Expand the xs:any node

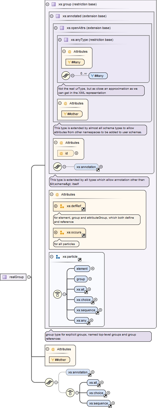92,320
